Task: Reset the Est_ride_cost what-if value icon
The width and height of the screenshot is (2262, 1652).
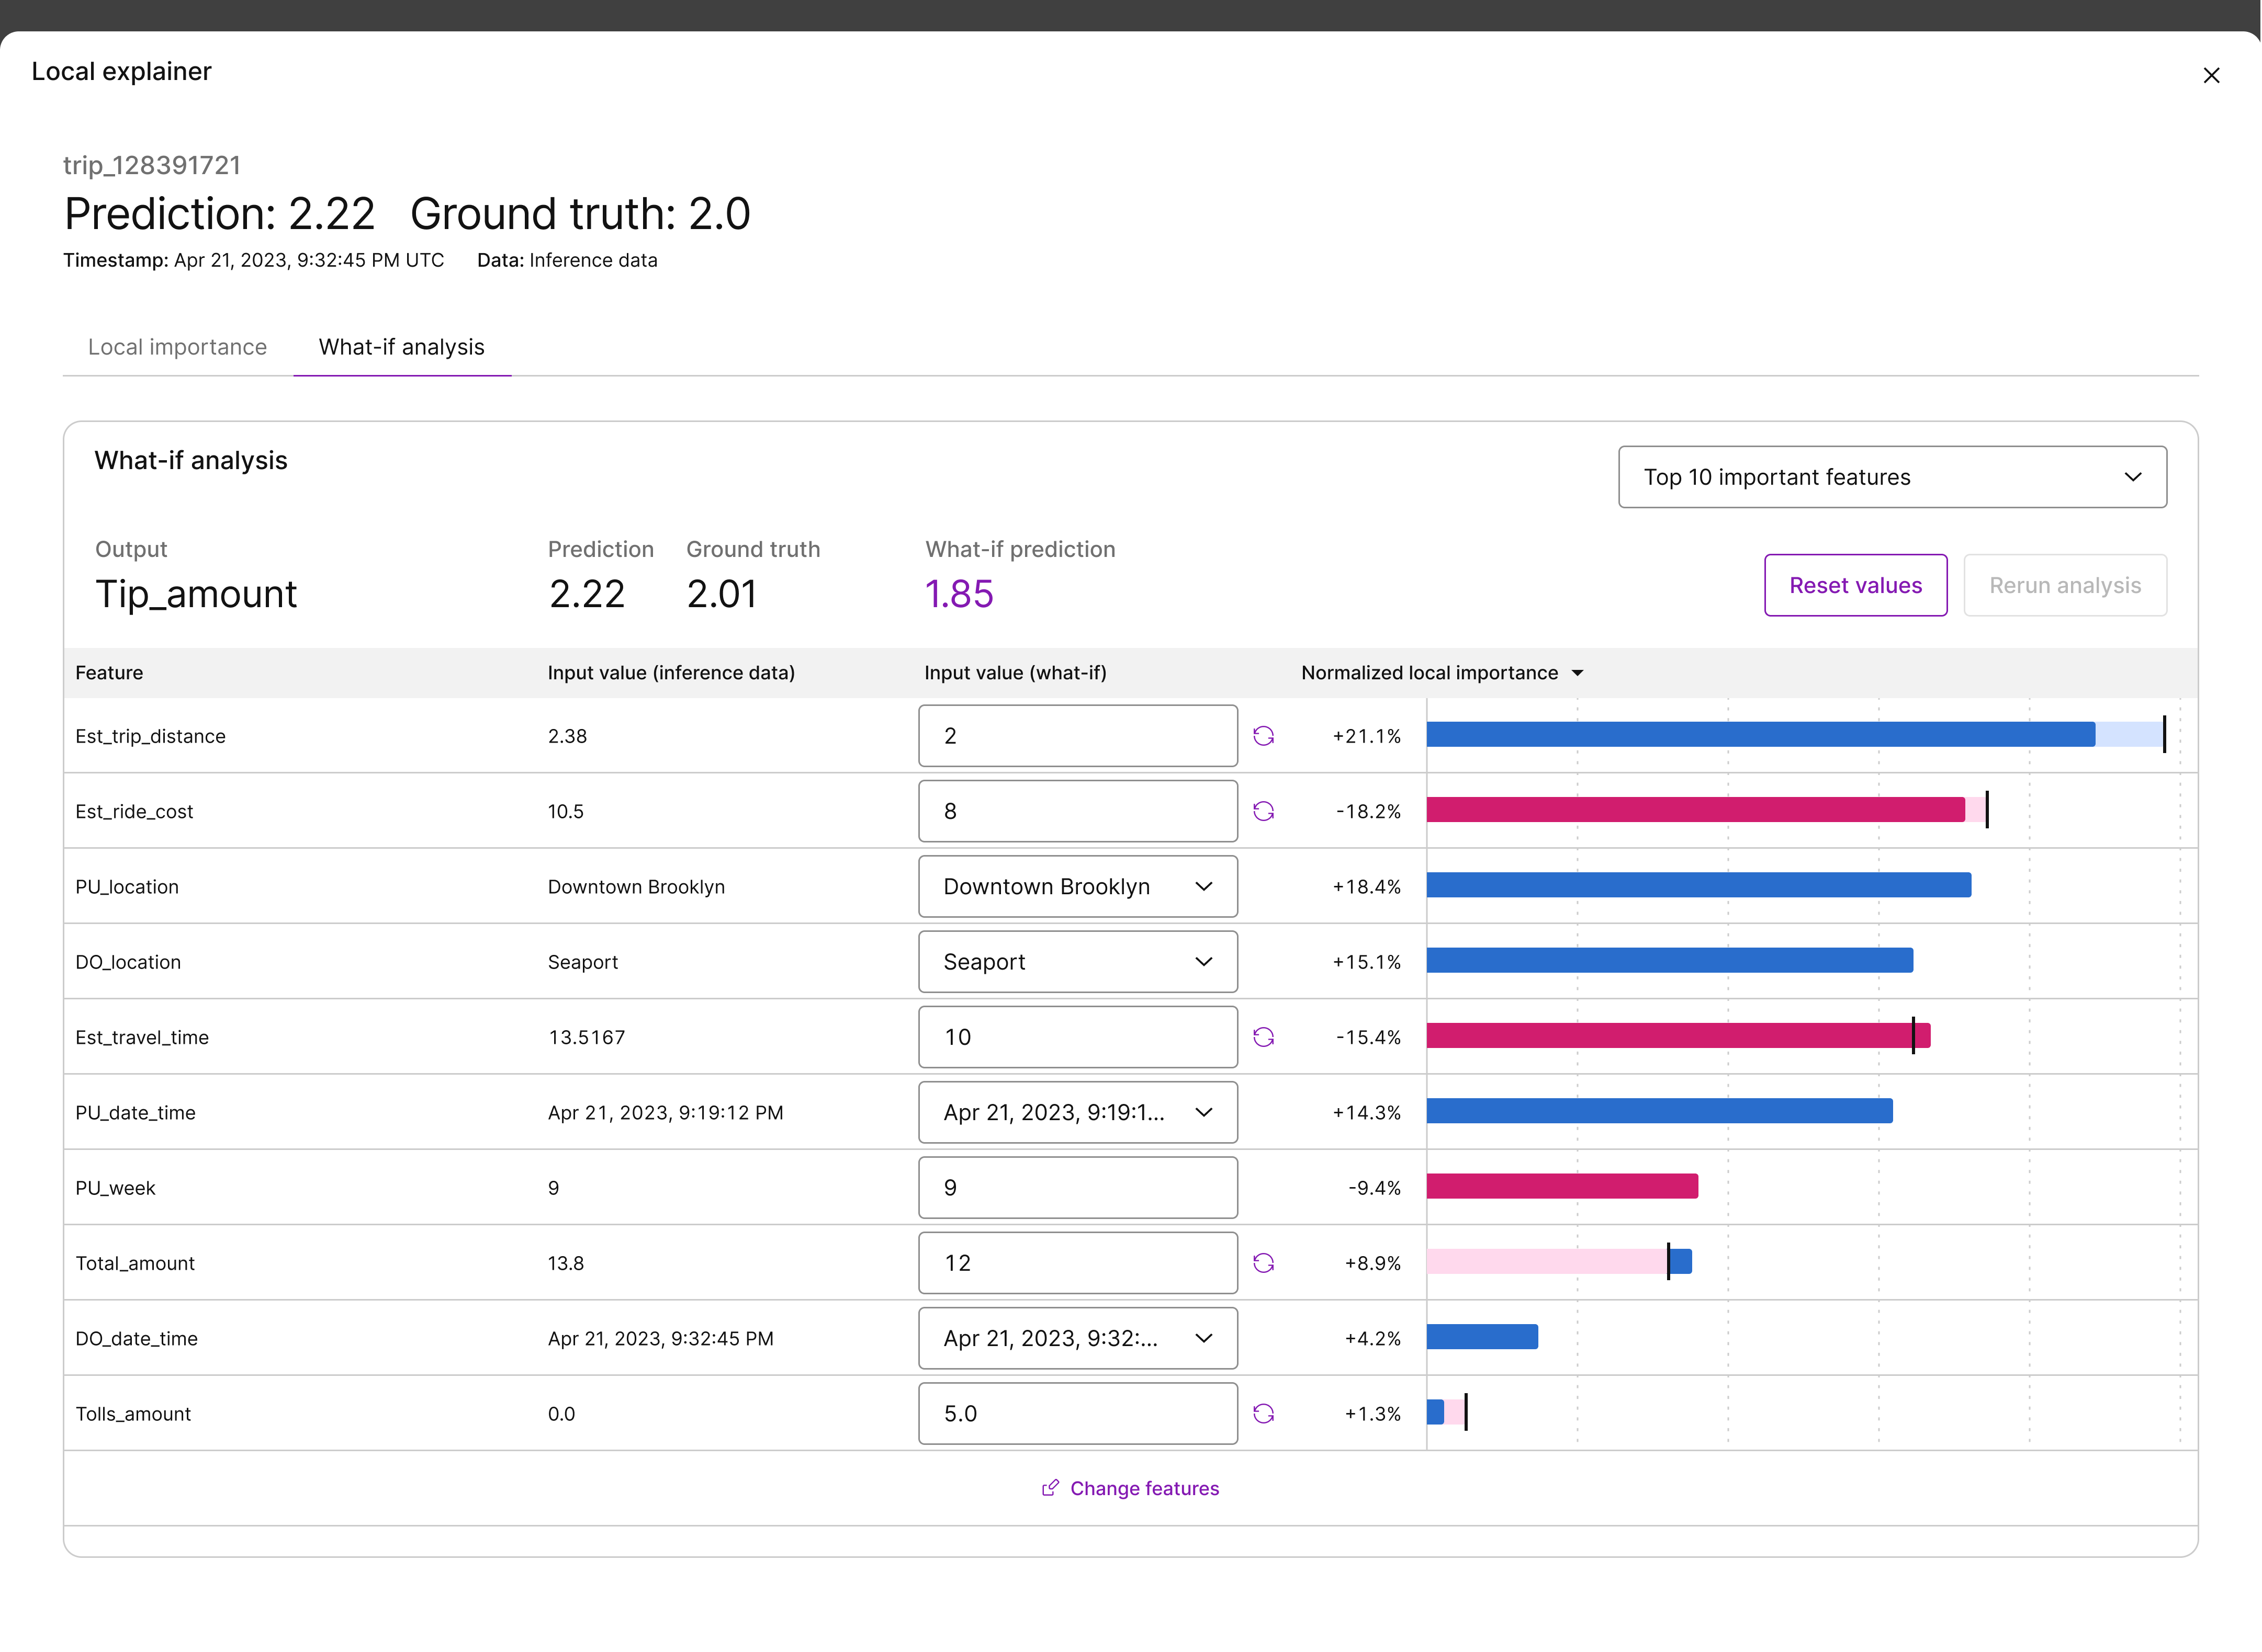Action: point(1264,811)
